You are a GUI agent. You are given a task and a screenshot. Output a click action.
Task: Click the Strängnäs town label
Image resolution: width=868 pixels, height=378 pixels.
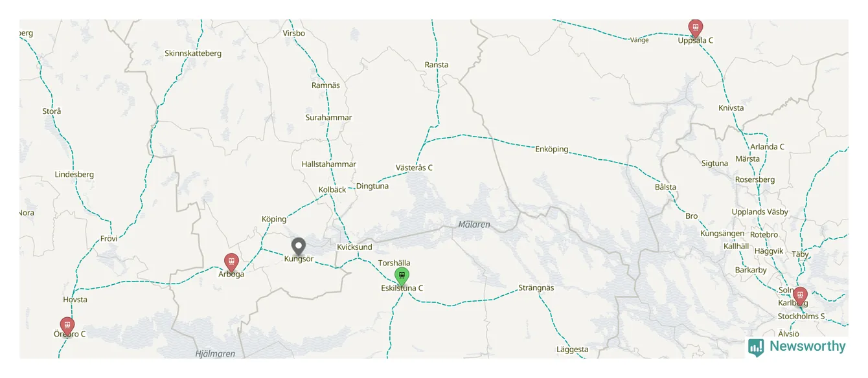(536, 287)
